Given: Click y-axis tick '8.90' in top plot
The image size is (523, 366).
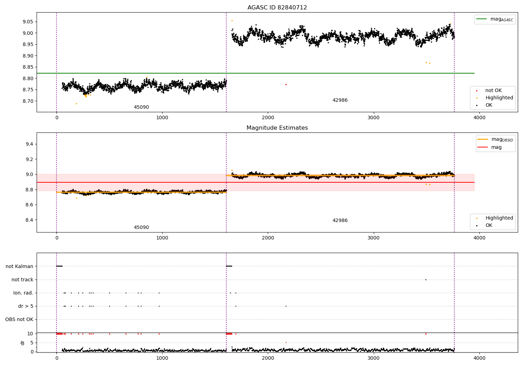Looking at the screenshot, I should [x=28, y=56].
